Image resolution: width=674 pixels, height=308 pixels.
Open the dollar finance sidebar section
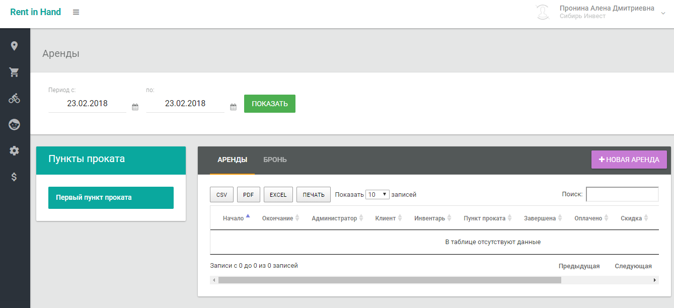coord(15,177)
